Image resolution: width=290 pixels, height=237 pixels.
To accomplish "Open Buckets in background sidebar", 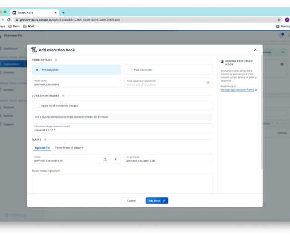I will [8, 90].
